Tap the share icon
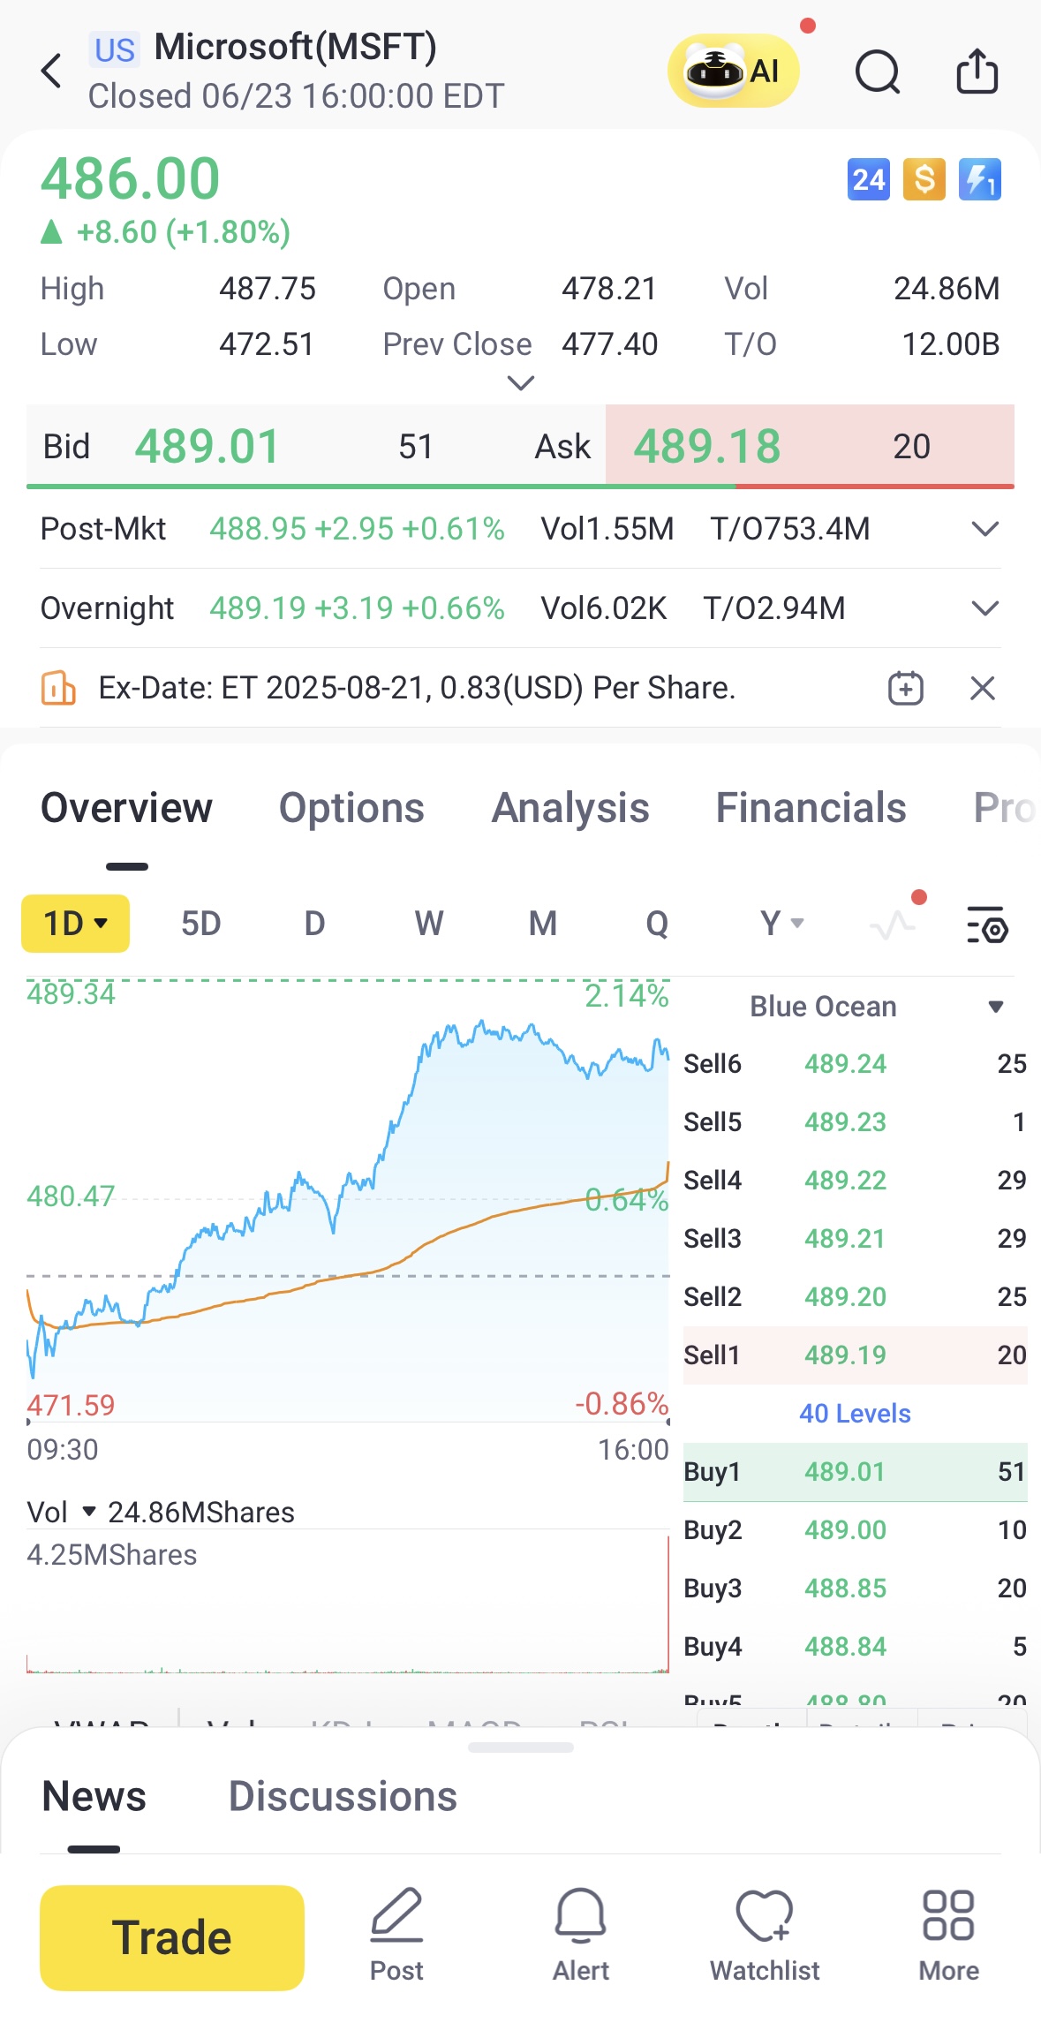The height and width of the screenshot is (2038, 1041). tap(977, 71)
